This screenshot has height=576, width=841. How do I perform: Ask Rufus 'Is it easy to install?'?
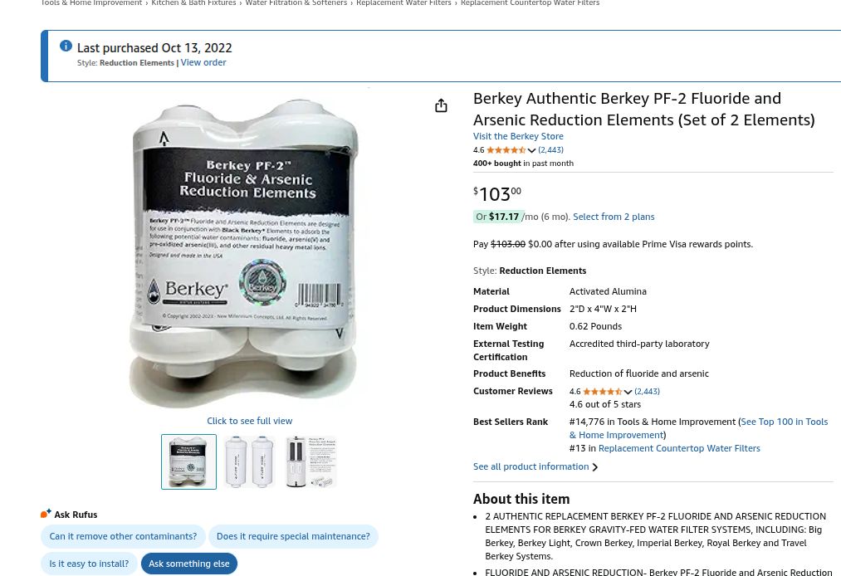(89, 564)
